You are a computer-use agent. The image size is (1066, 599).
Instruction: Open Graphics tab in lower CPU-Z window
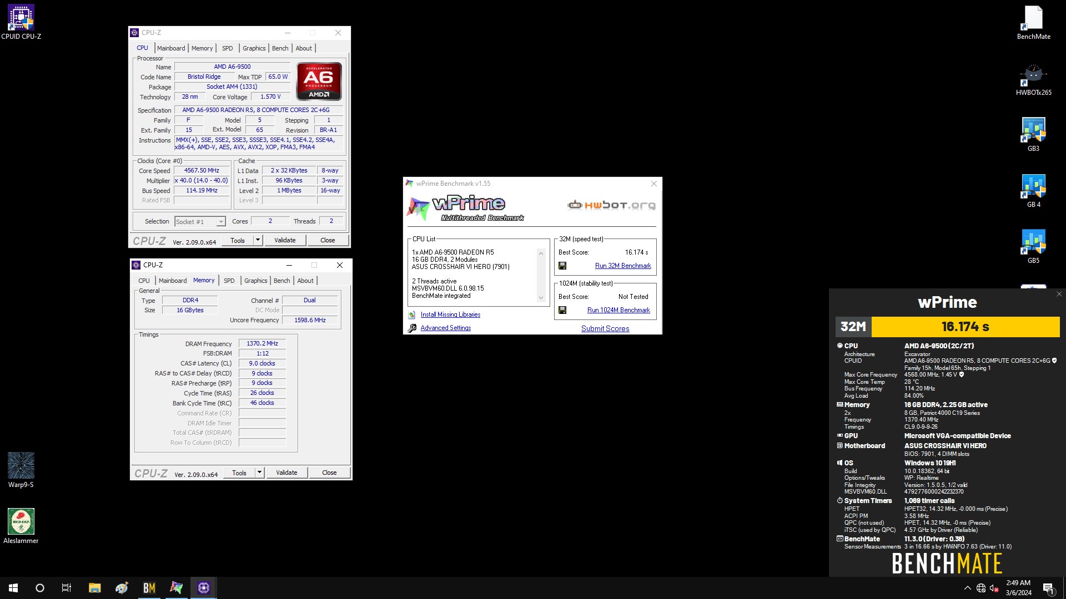256,281
